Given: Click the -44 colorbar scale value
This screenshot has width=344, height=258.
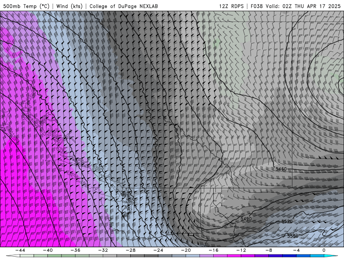Looking at the screenshot, I should pos(20,250).
